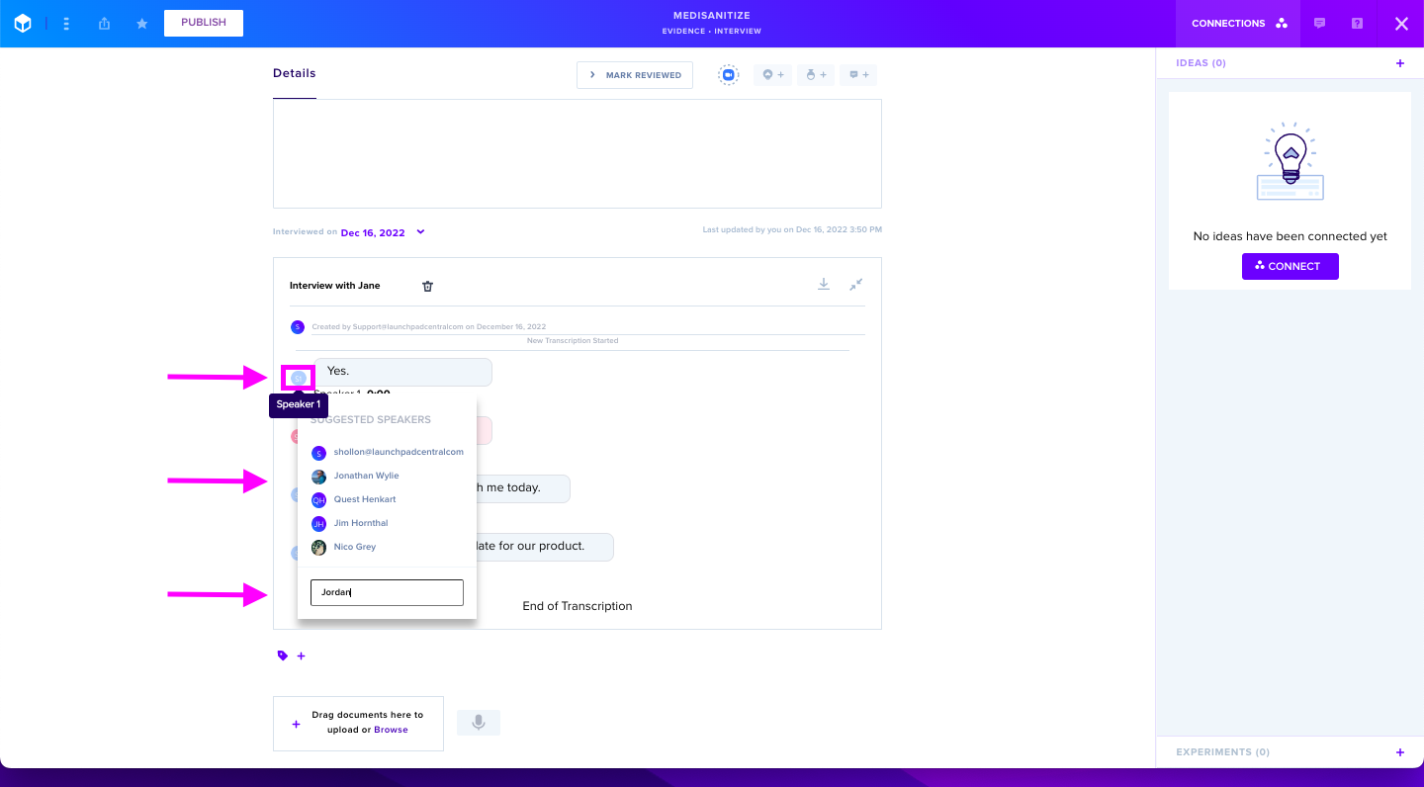Viewport: 1424px width, 787px height.
Task: Click Jonathan Wylie's avatar photo
Action: click(318, 477)
